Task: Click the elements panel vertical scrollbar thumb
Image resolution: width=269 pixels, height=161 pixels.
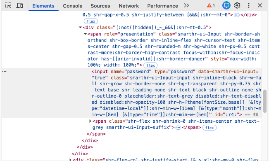Action: click(x=265, y=101)
